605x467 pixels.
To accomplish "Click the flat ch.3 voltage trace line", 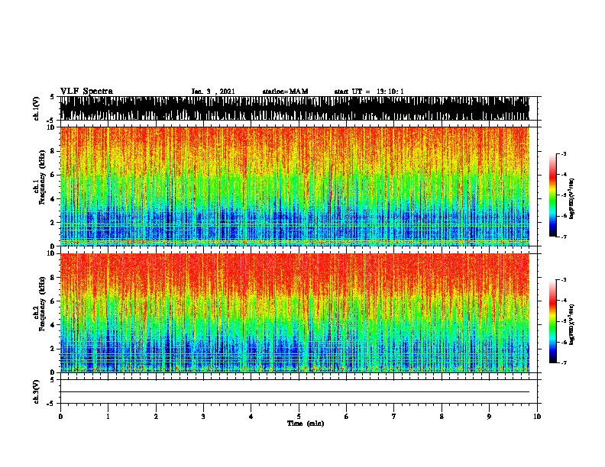I will click(294, 392).
